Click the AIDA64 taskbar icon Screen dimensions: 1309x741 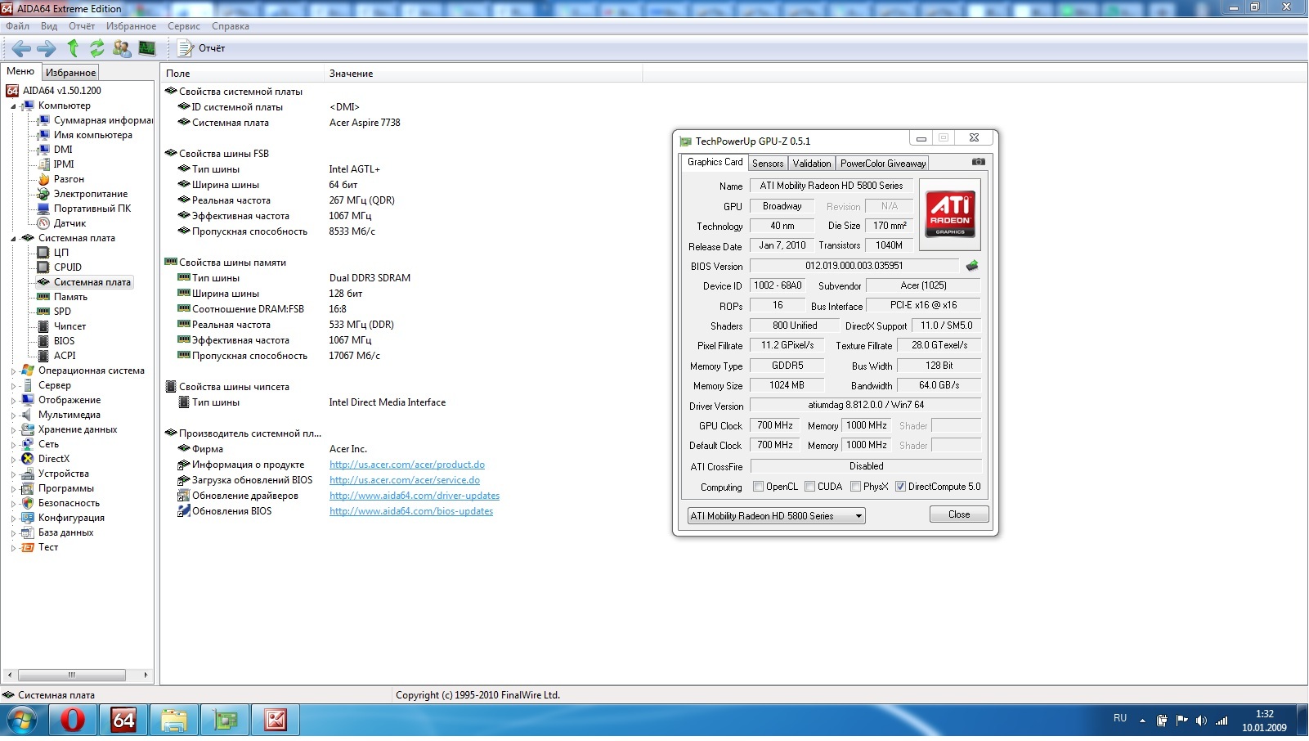point(123,721)
